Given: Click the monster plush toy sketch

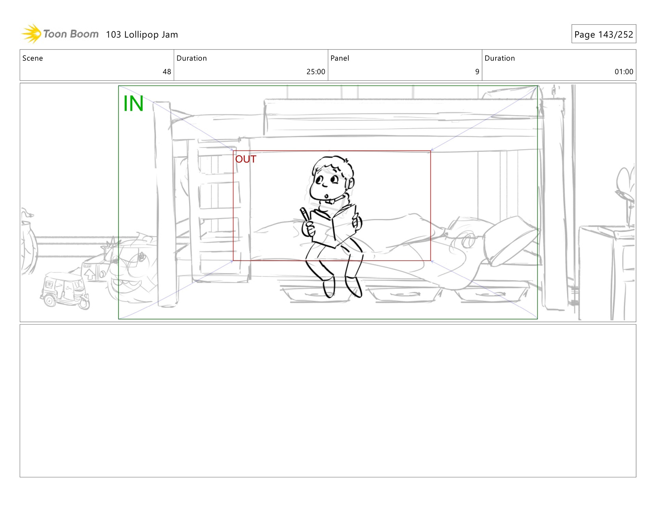Looking at the screenshot, I should click(x=132, y=273).
